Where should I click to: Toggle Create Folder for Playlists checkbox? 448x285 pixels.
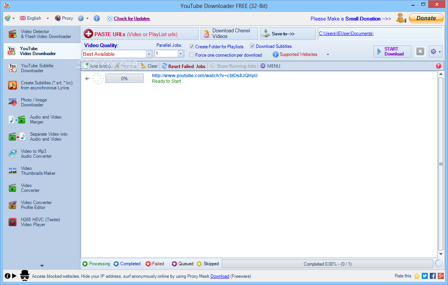[x=192, y=46]
